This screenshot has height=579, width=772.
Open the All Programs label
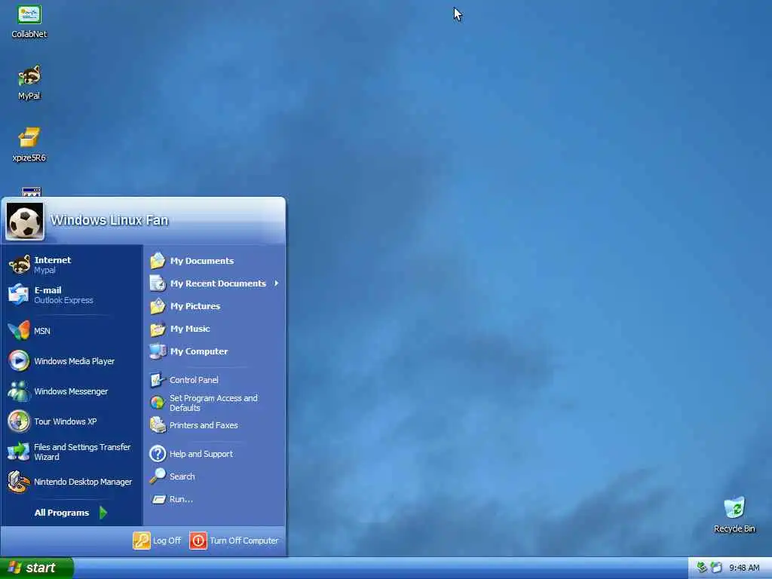[62, 513]
